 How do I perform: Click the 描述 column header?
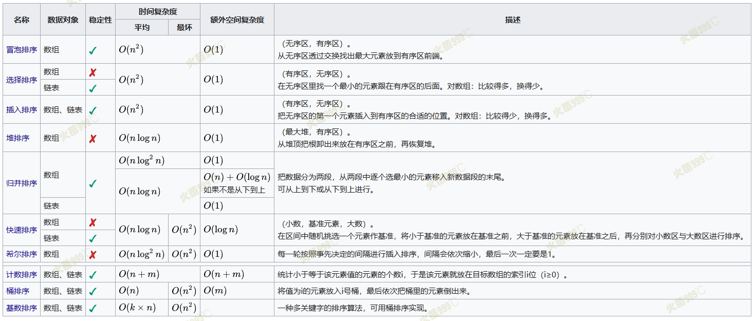[512, 20]
